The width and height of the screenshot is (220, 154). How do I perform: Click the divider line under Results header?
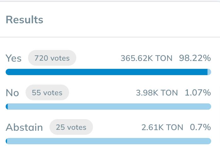coord(110,37)
